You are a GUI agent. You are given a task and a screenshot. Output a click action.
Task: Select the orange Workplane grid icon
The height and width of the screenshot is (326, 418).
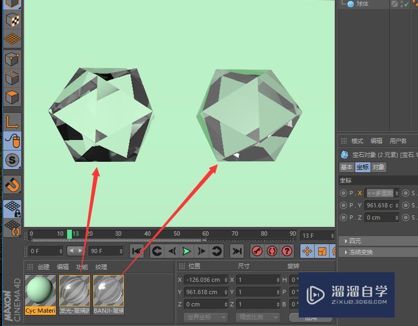12,39
